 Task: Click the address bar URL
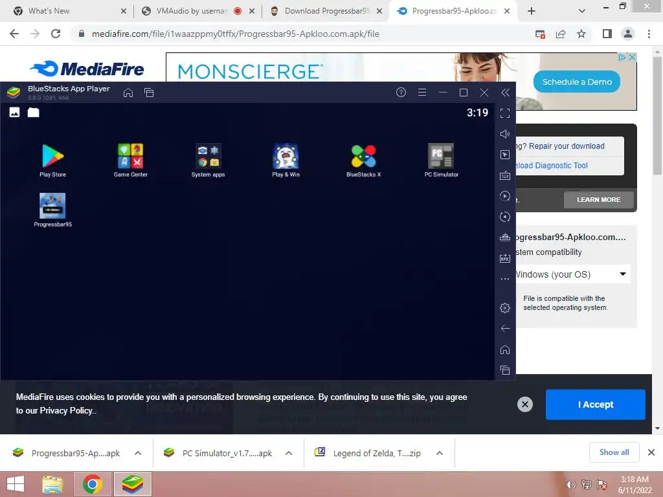tap(236, 34)
